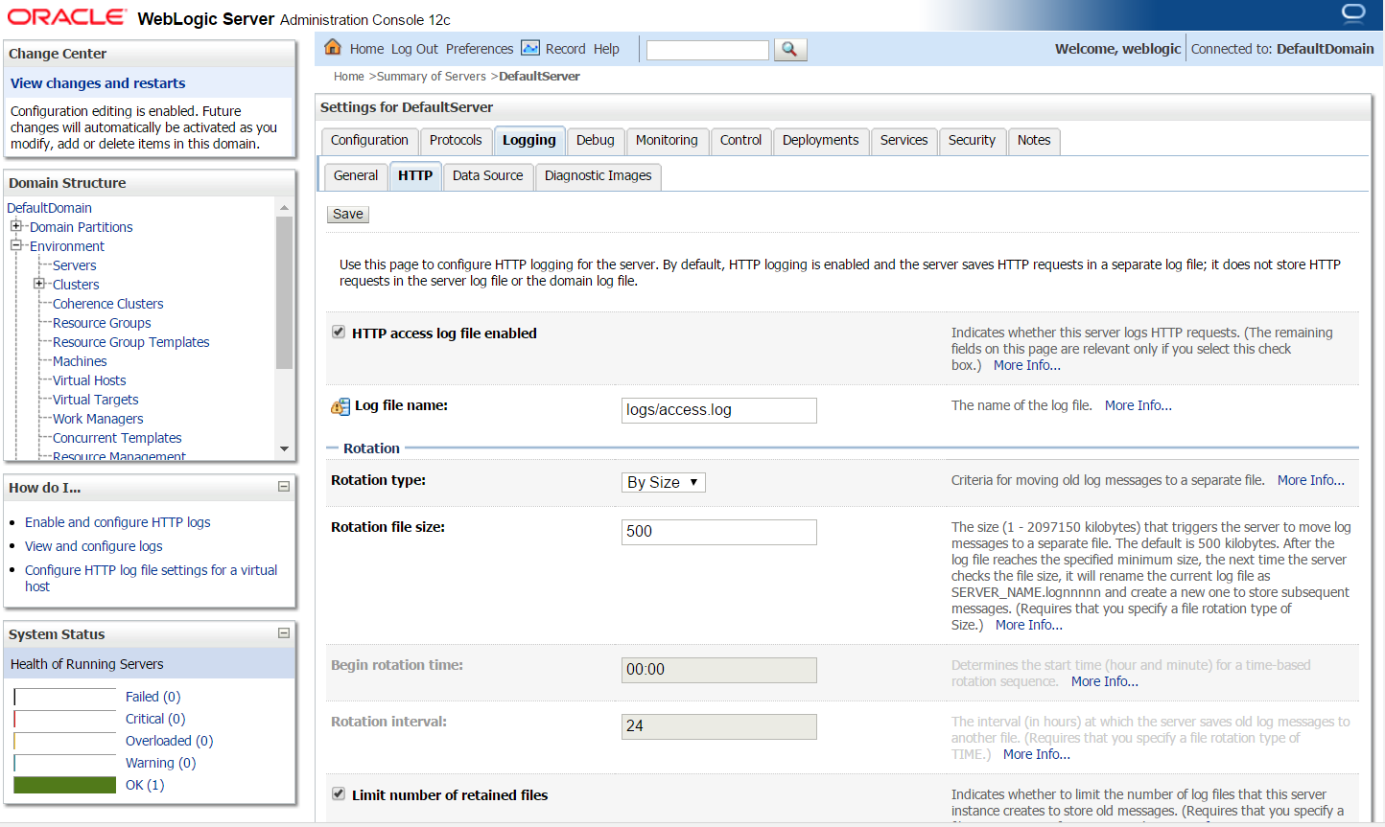The width and height of the screenshot is (1385, 827).
Task: Switch to the Data Source tab
Action: click(x=487, y=175)
